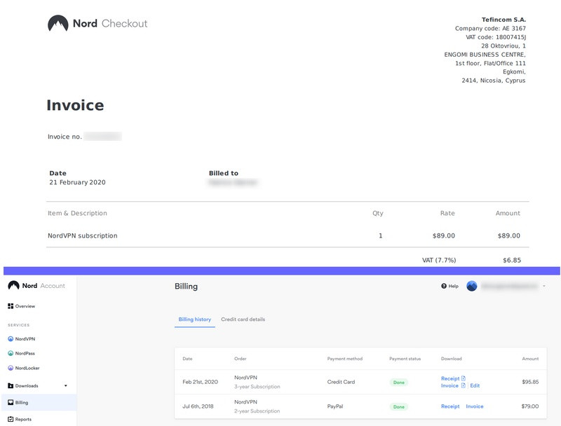Download the Receipt for the PayPal order
Screen dimensions: 561x426
tap(450, 406)
